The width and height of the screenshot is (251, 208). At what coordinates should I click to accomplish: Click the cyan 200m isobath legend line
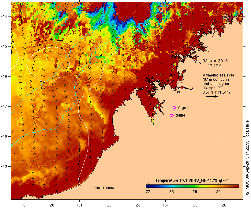pyautogui.click(x=99, y=191)
